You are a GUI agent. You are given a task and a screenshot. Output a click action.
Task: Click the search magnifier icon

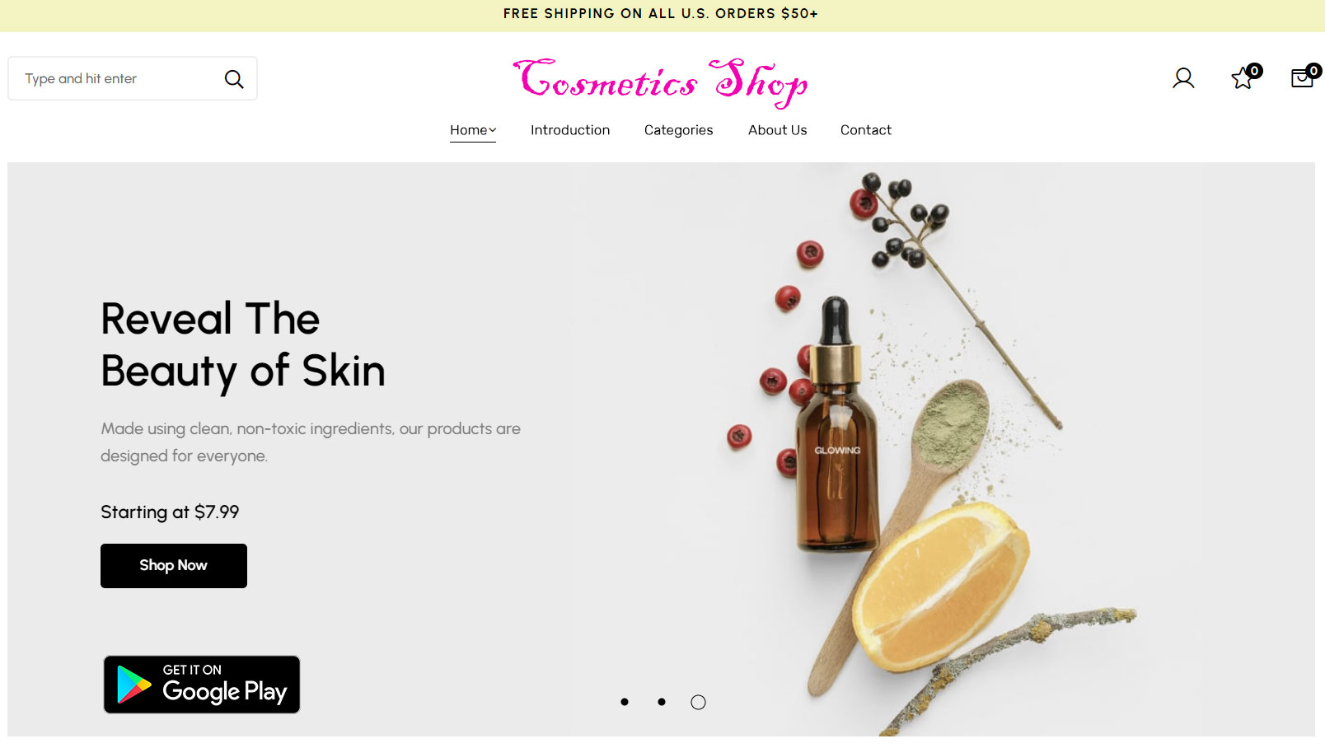[x=234, y=79]
